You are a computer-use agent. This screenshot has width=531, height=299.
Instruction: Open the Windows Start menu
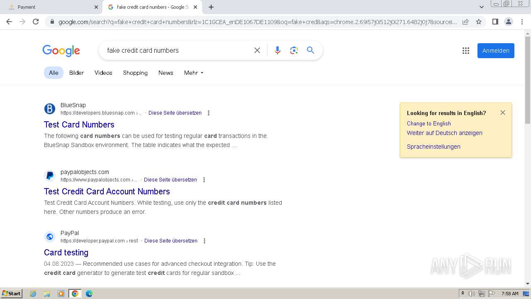point(12,294)
